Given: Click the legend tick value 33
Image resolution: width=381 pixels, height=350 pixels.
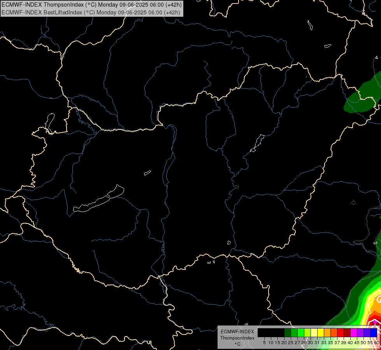Looking at the screenshot, I should (324, 343).
